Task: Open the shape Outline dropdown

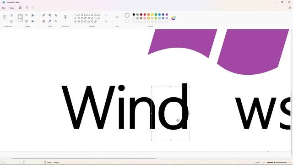Action: pyautogui.click(x=107, y=15)
